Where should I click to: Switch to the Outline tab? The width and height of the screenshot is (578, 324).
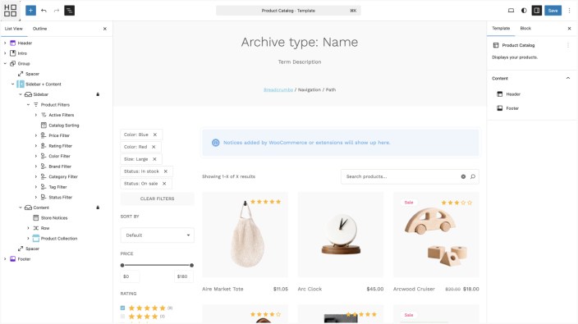tap(39, 29)
